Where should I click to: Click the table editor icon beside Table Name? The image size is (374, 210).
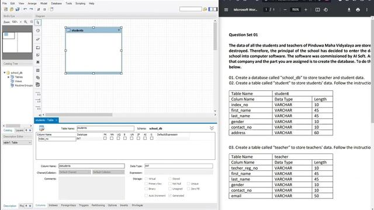click(41, 128)
